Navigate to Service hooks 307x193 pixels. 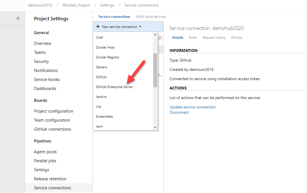point(47,80)
